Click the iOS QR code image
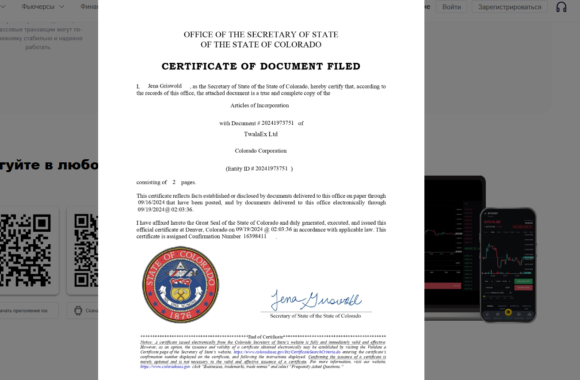 click(x=26, y=250)
